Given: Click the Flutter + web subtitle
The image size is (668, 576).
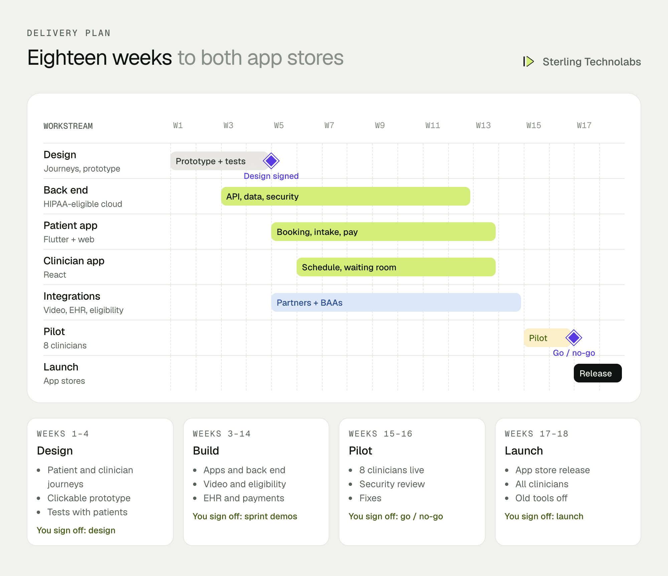Looking at the screenshot, I should [x=69, y=239].
